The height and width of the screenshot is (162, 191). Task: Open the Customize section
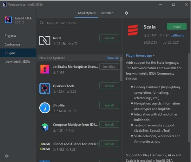click(x=18, y=44)
